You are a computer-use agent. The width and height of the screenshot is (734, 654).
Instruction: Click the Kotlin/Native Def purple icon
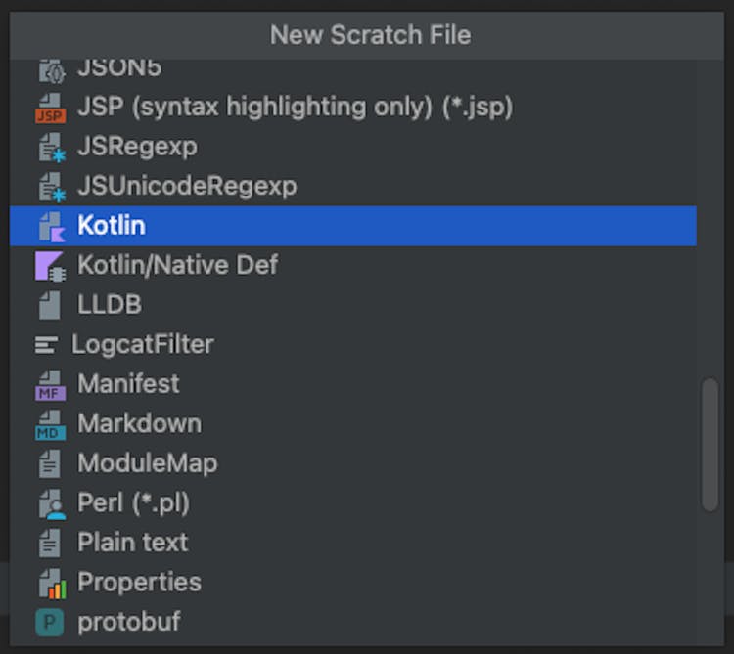[x=50, y=265]
